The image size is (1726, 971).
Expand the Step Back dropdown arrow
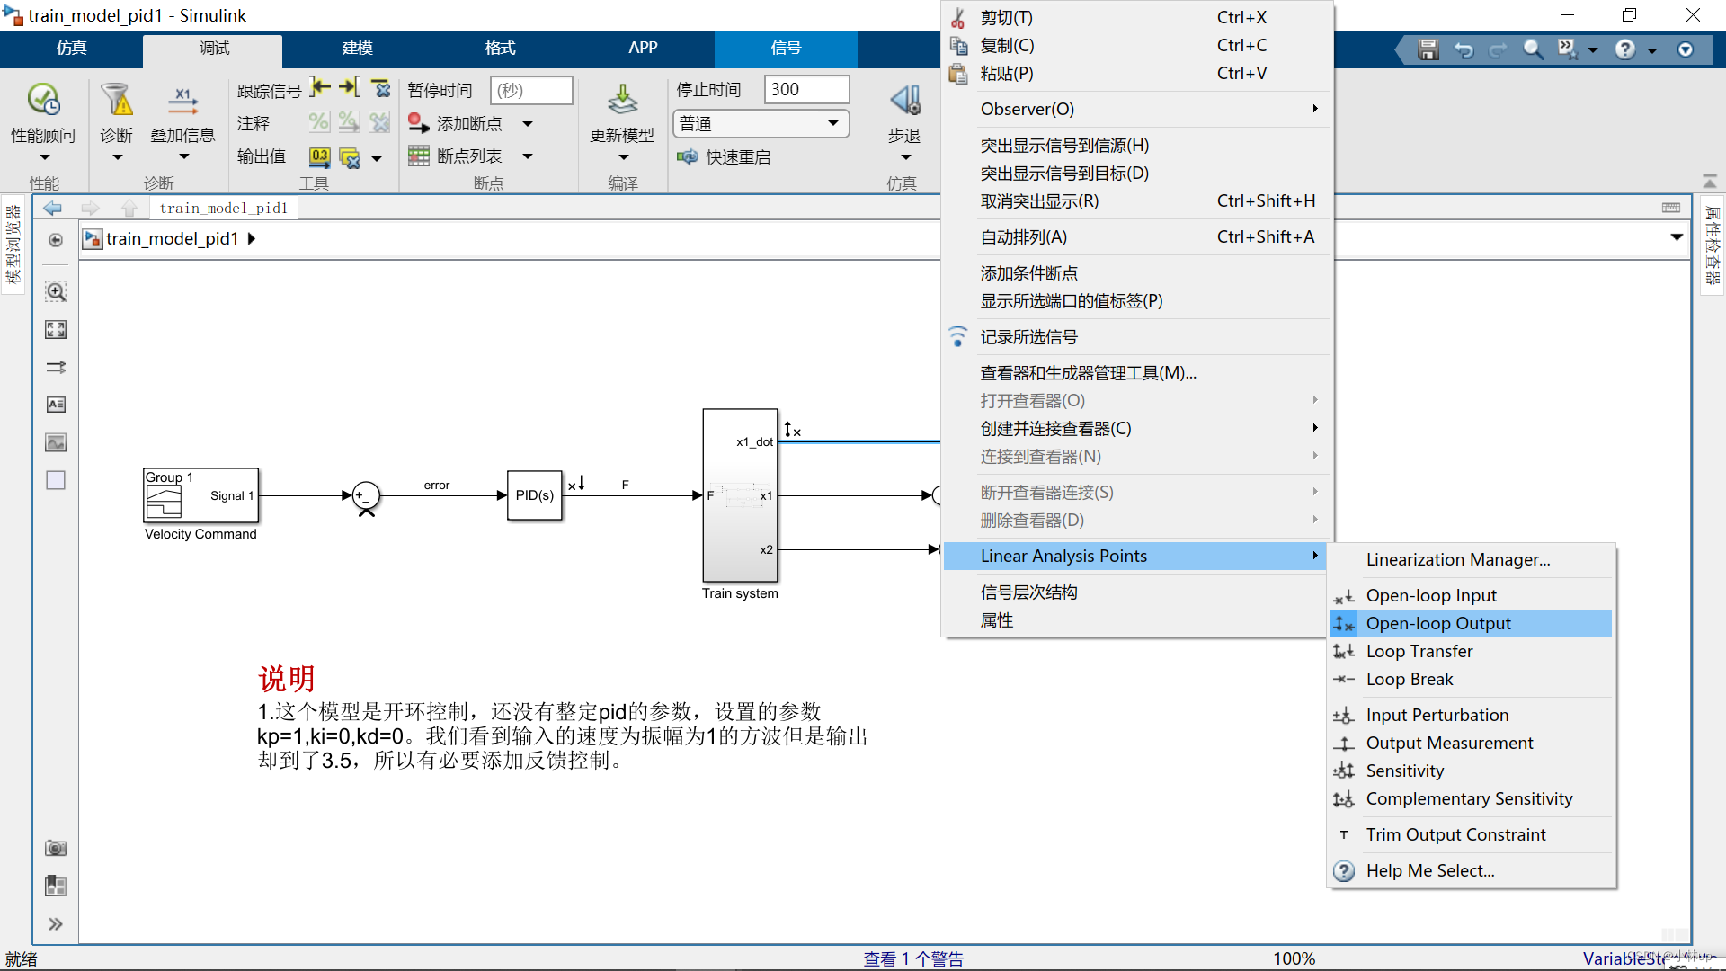(905, 158)
